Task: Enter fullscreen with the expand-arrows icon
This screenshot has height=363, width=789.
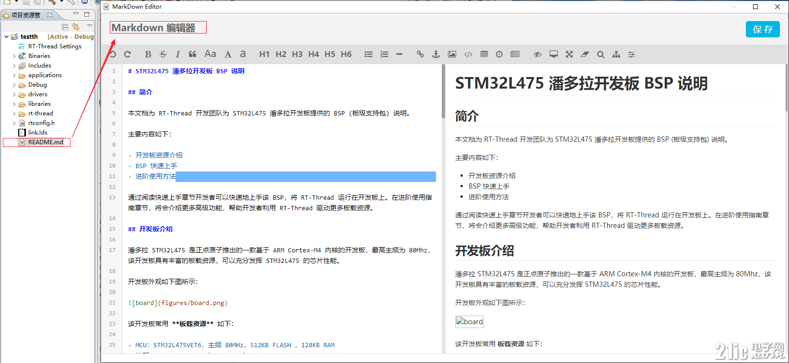Action: (x=569, y=54)
